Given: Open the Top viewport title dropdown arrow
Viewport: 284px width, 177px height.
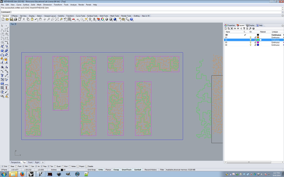Looking at the screenshot, I should click(16, 24).
